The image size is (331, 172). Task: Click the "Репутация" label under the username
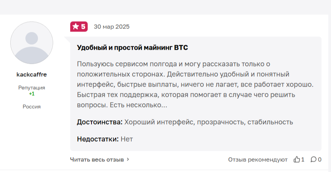click(32, 88)
